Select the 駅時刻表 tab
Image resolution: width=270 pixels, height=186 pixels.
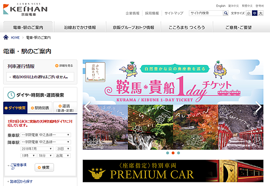[40, 108]
